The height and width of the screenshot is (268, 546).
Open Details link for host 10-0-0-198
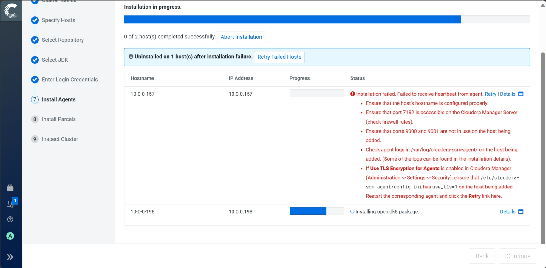(x=508, y=211)
